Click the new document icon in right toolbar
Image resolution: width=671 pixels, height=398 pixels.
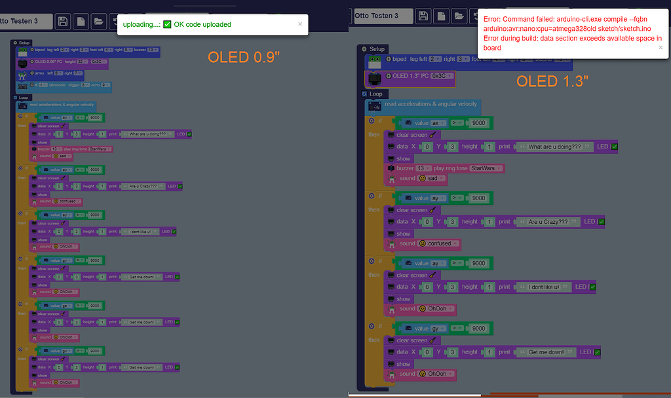coord(441,16)
